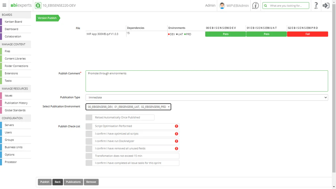The width and height of the screenshot is (336, 189).
Task: Click the DEV UAT PRD environment indicators
Action: [x=180, y=34]
